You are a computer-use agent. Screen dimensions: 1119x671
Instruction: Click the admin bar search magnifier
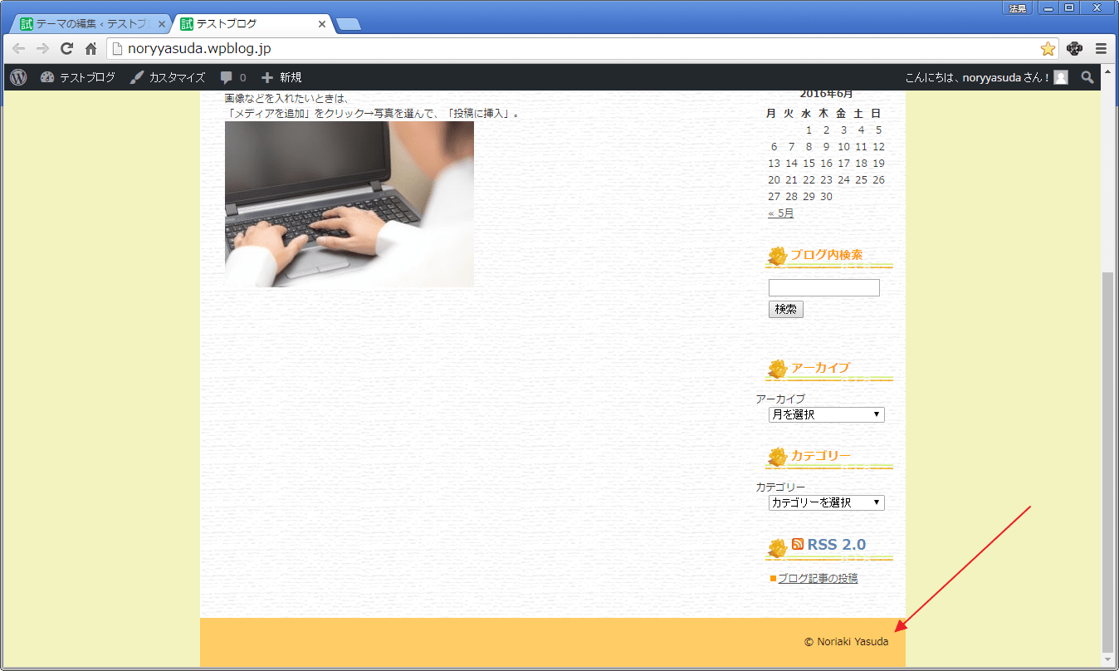point(1087,77)
